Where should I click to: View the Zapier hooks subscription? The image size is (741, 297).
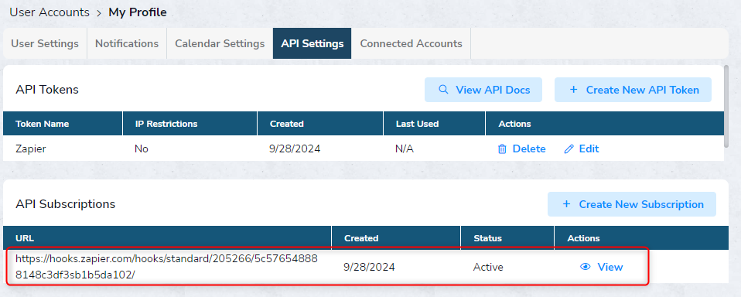click(x=601, y=267)
